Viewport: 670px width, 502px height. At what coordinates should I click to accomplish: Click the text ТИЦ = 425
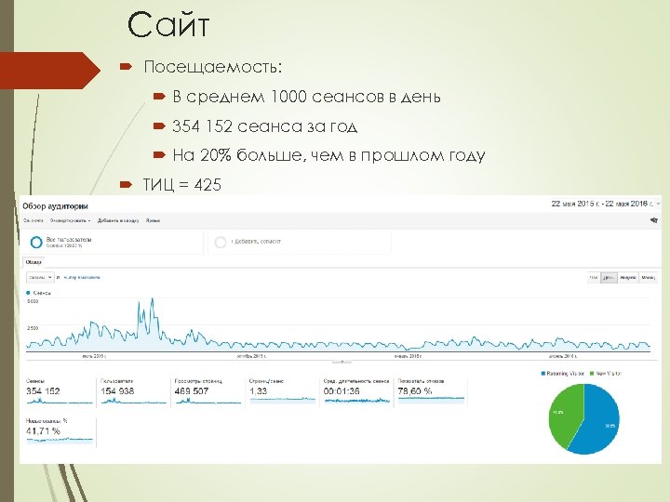(182, 185)
